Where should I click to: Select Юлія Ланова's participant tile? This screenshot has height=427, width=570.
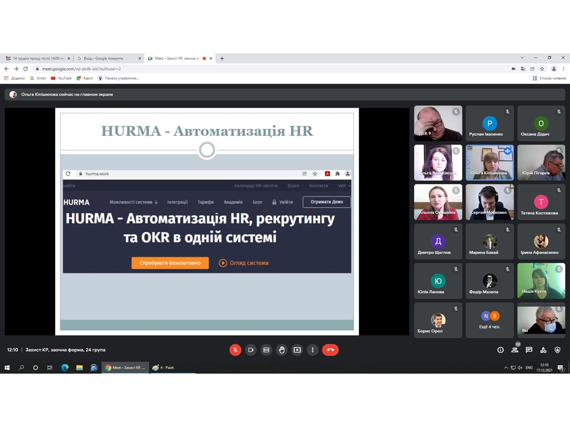click(x=438, y=281)
